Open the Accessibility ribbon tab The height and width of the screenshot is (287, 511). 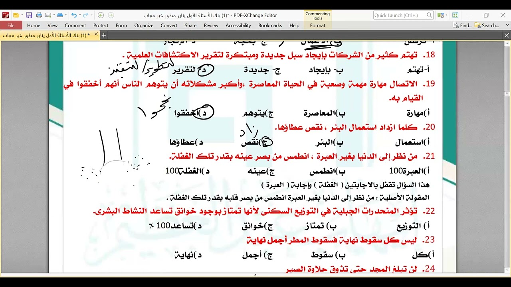238,25
